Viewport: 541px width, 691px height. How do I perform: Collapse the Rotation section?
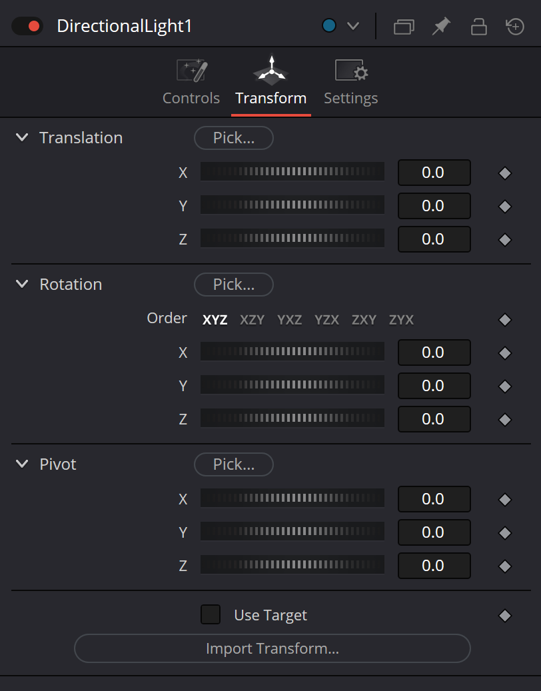pos(22,285)
